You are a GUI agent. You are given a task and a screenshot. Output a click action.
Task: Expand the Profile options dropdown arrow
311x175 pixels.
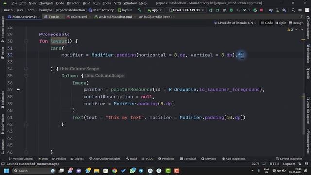click(249, 10)
